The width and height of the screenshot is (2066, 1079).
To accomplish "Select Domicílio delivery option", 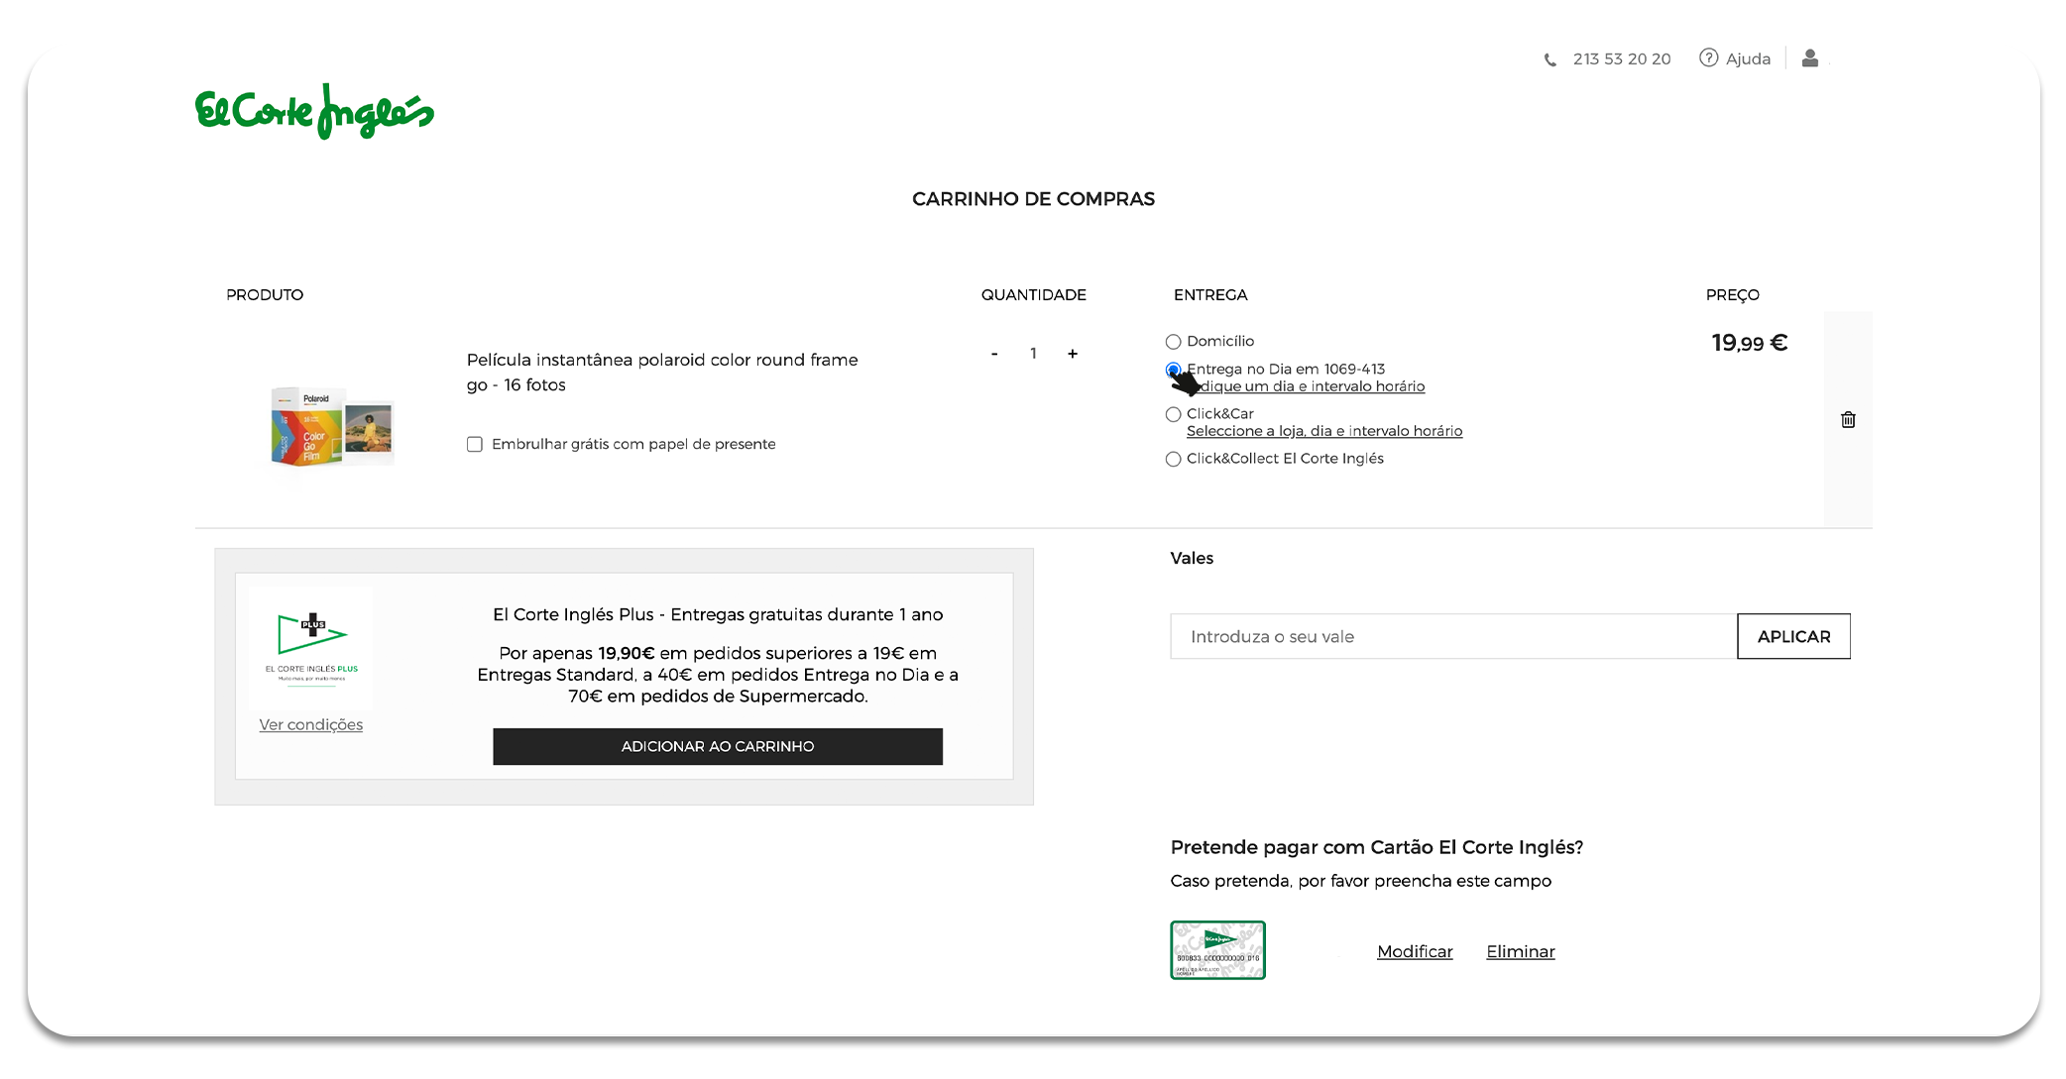I will tap(1174, 342).
